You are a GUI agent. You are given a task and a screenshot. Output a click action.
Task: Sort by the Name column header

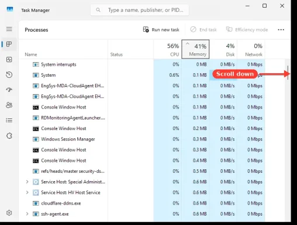pos(63,49)
